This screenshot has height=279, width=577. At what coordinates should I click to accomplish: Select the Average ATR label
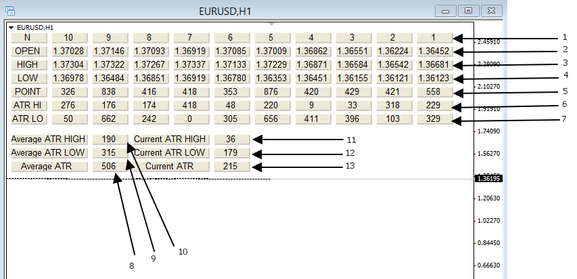[49, 167]
